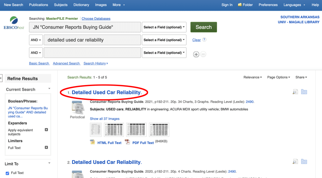Viewport: 322px width, 178px height.
Task: Click the HTML Full Text icon
Action: 92,142
